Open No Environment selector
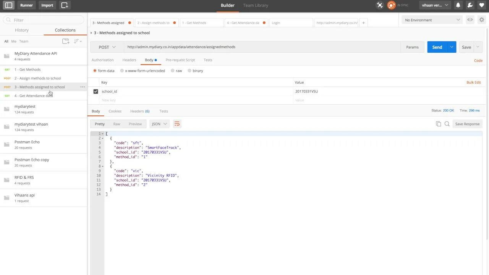The width and height of the screenshot is (489, 275). [432, 20]
